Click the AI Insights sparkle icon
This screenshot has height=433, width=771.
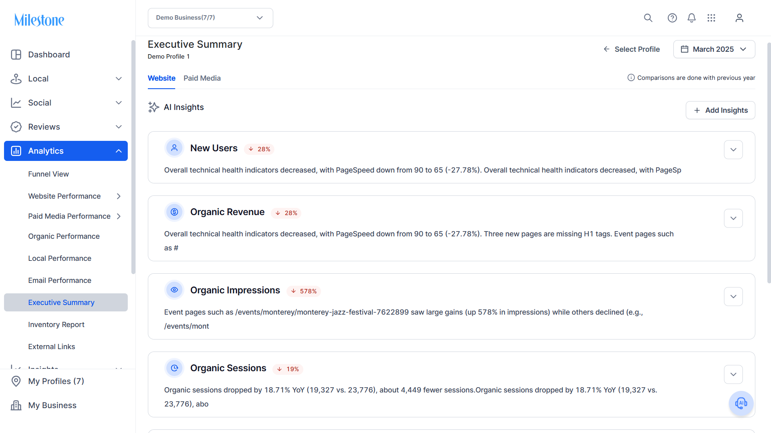coord(153,107)
